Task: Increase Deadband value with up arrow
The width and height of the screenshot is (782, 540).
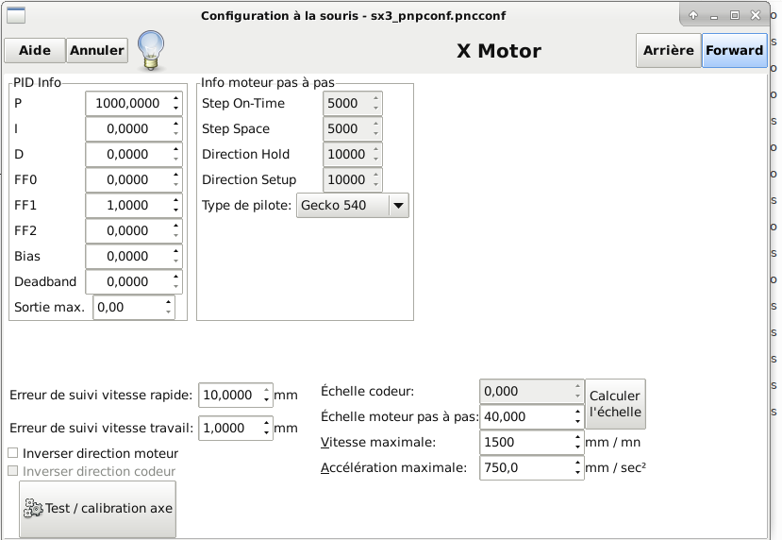Action: (x=176, y=277)
